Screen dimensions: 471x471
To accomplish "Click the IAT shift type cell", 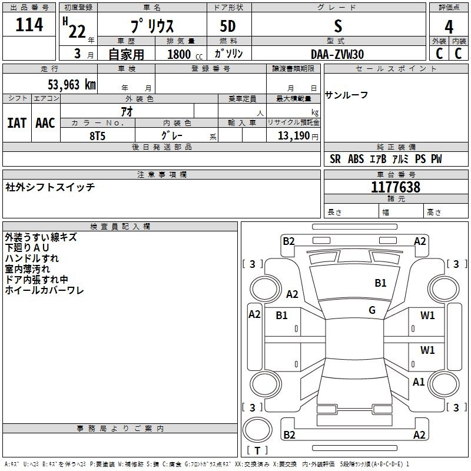I will [17, 123].
